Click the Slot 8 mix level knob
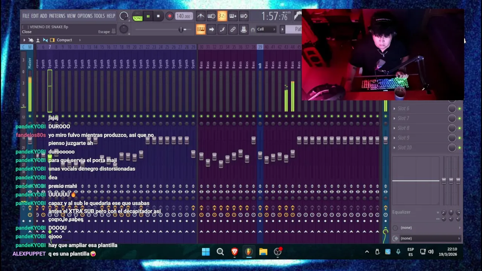482x271 pixels. click(452, 128)
